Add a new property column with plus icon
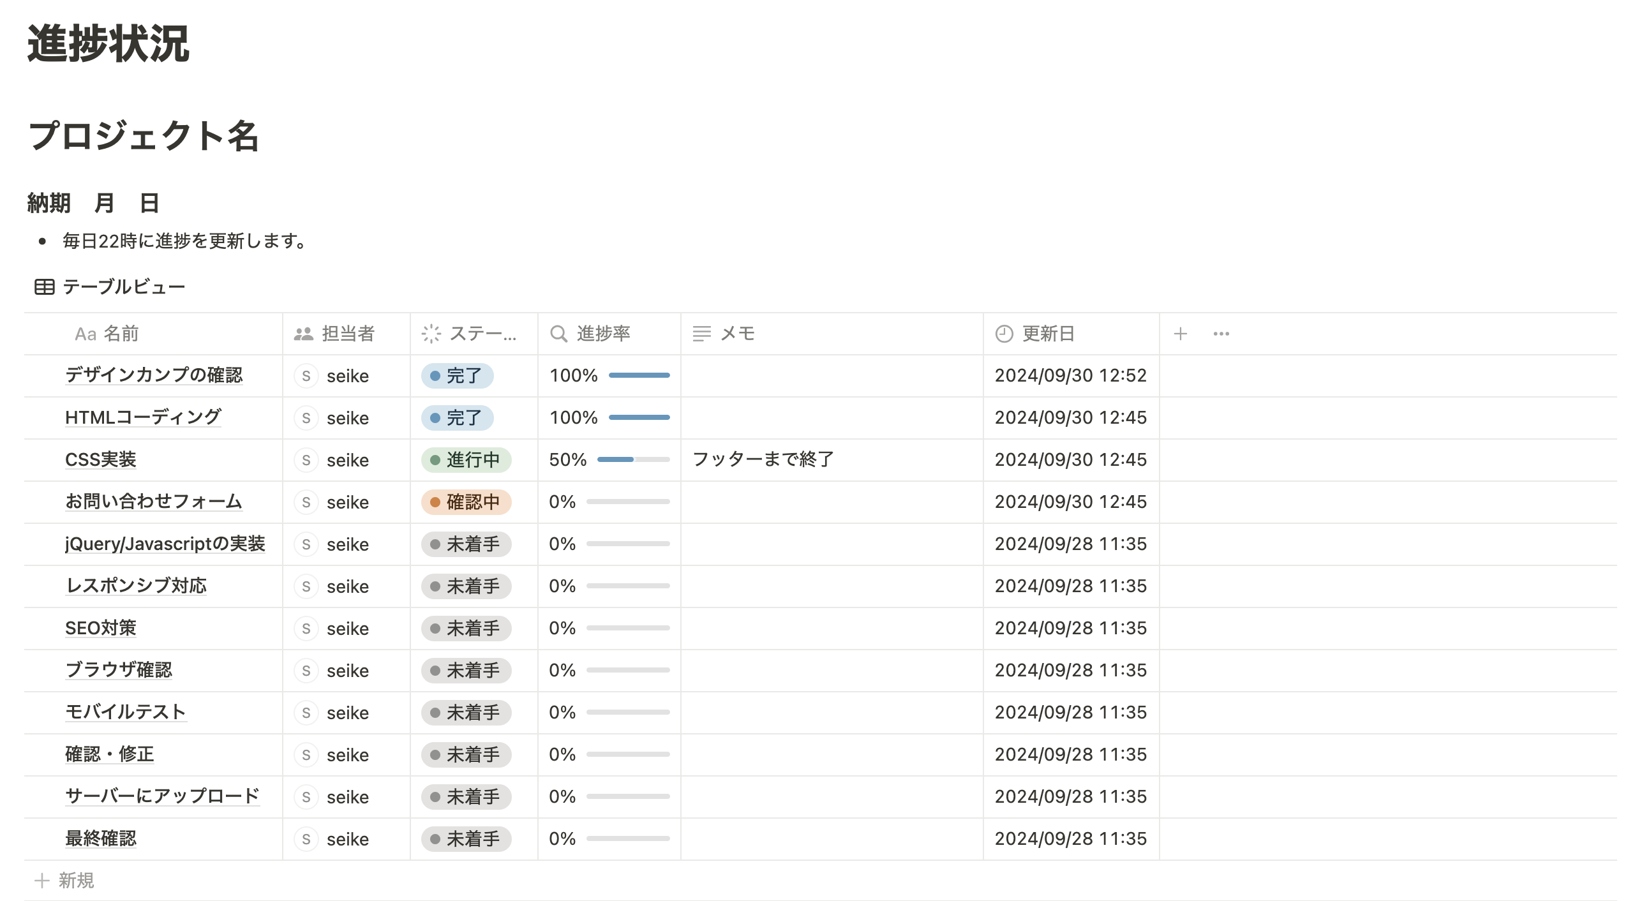The image size is (1635, 901). 1180,333
